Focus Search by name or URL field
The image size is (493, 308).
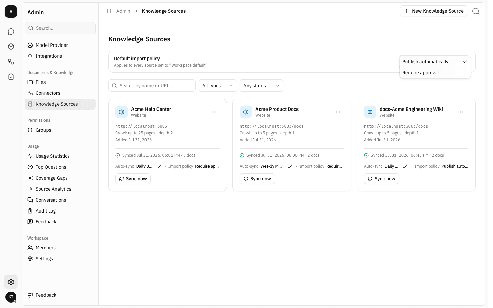[152, 86]
